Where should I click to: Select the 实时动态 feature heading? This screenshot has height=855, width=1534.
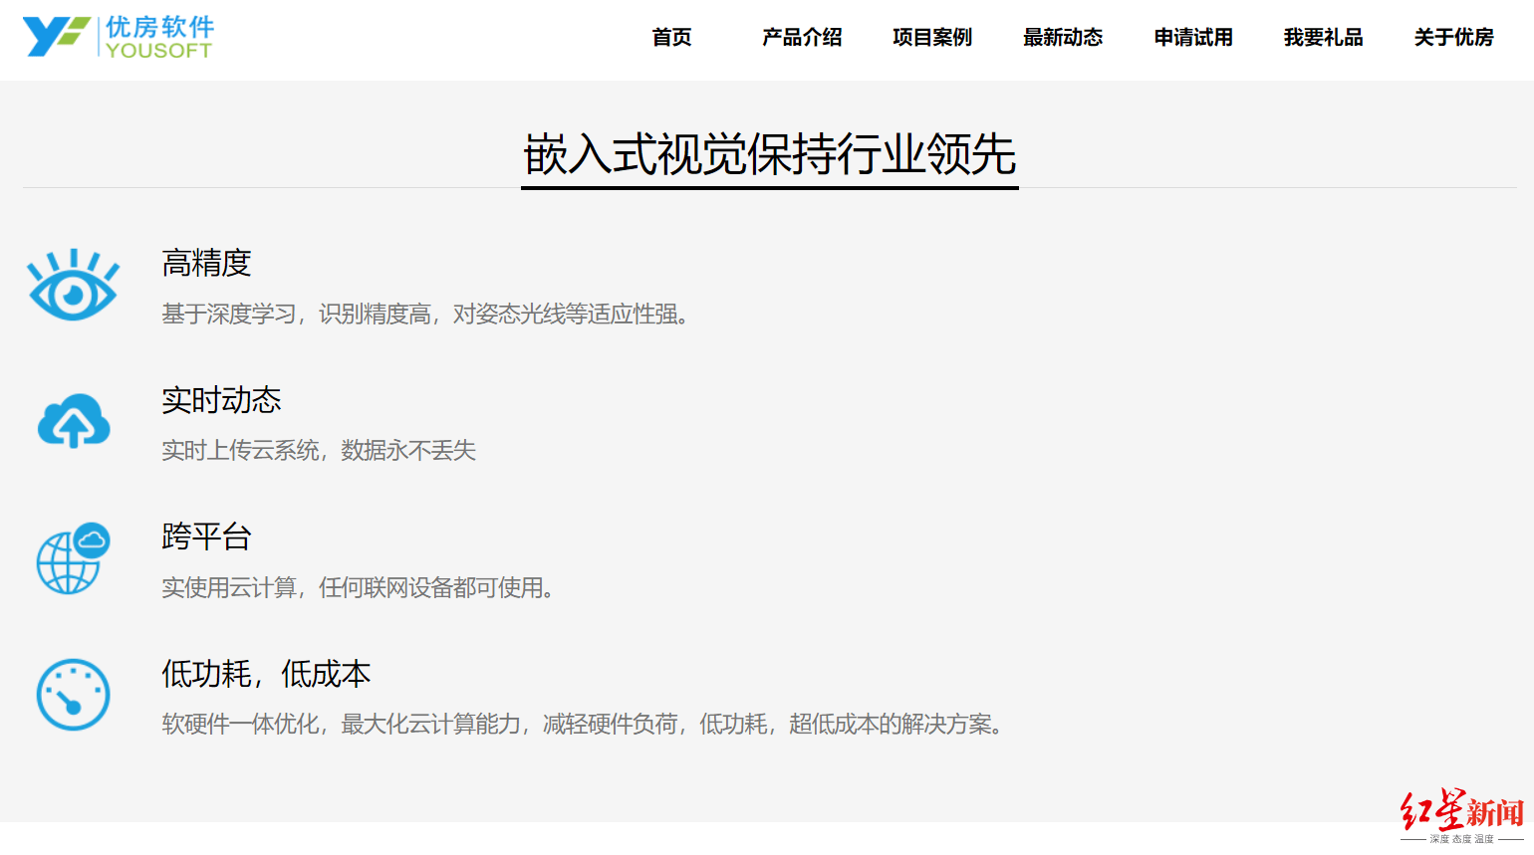[221, 400]
